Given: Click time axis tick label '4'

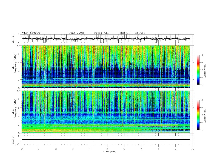Looking at the screenshot, I should 90,149.
